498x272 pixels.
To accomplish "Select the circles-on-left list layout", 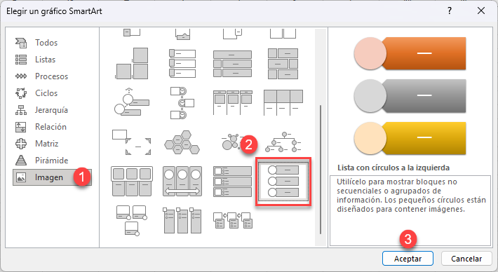I will click(283, 182).
